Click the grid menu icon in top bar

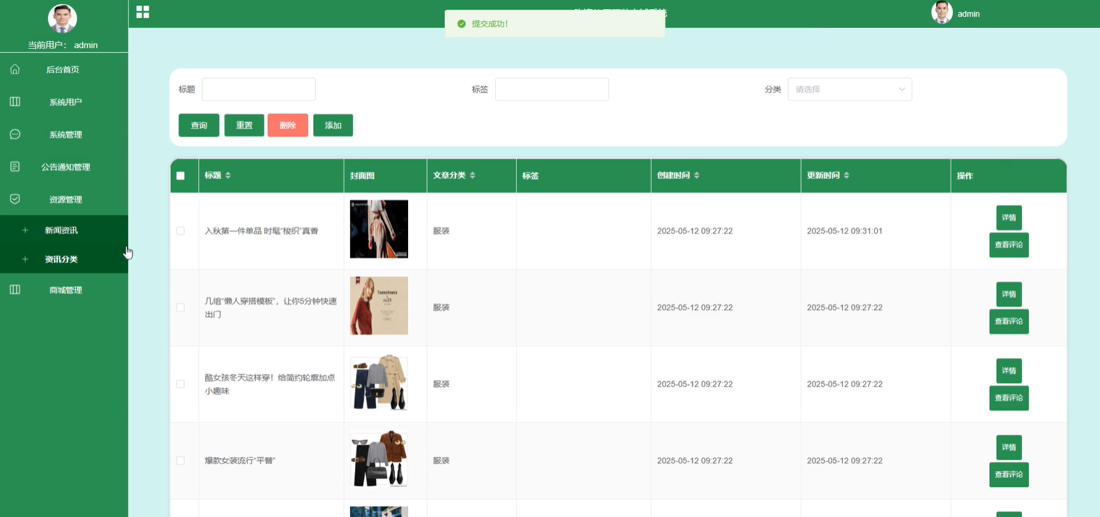tap(142, 12)
